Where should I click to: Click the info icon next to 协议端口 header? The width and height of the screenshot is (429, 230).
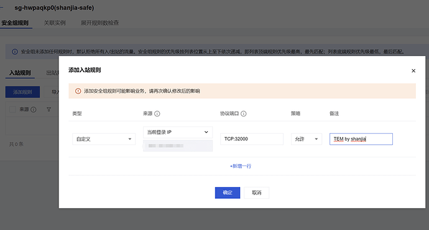[x=244, y=114]
